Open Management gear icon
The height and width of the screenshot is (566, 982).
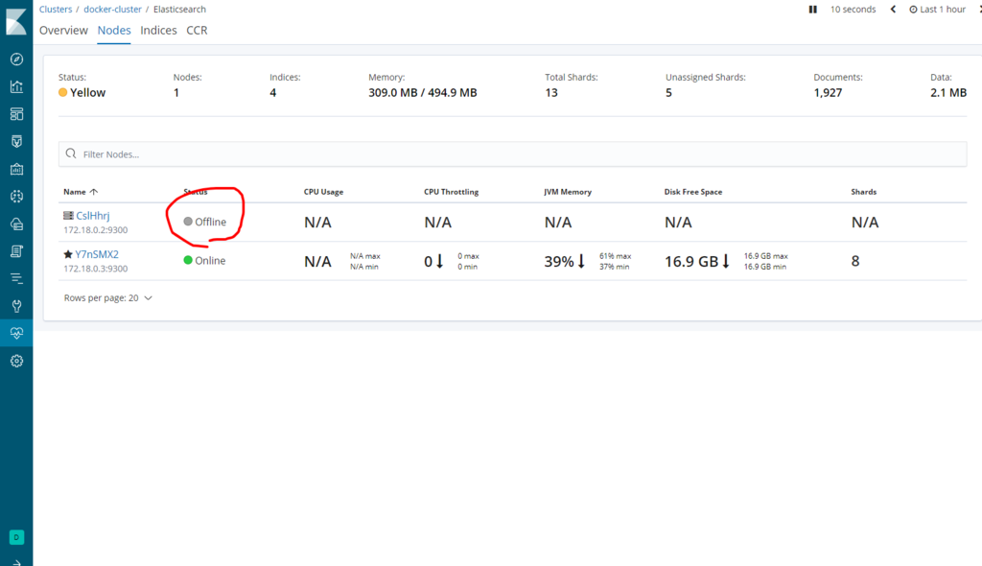click(17, 361)
